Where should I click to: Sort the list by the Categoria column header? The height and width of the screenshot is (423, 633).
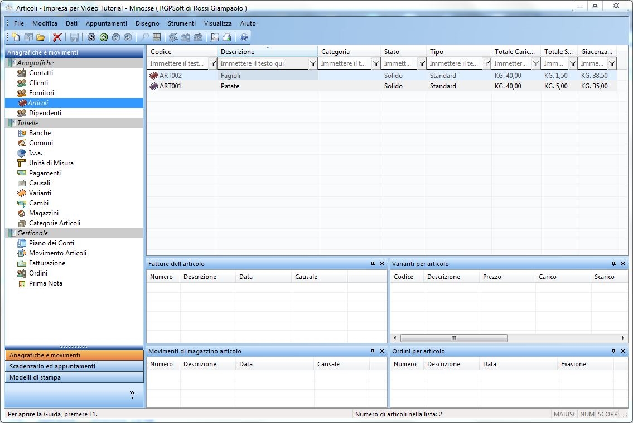pos(349,52)
